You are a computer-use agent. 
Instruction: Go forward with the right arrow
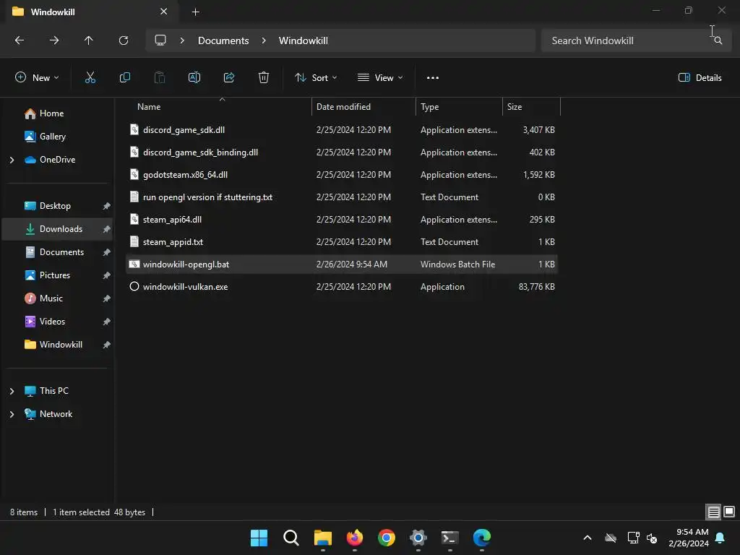(54, 40)
